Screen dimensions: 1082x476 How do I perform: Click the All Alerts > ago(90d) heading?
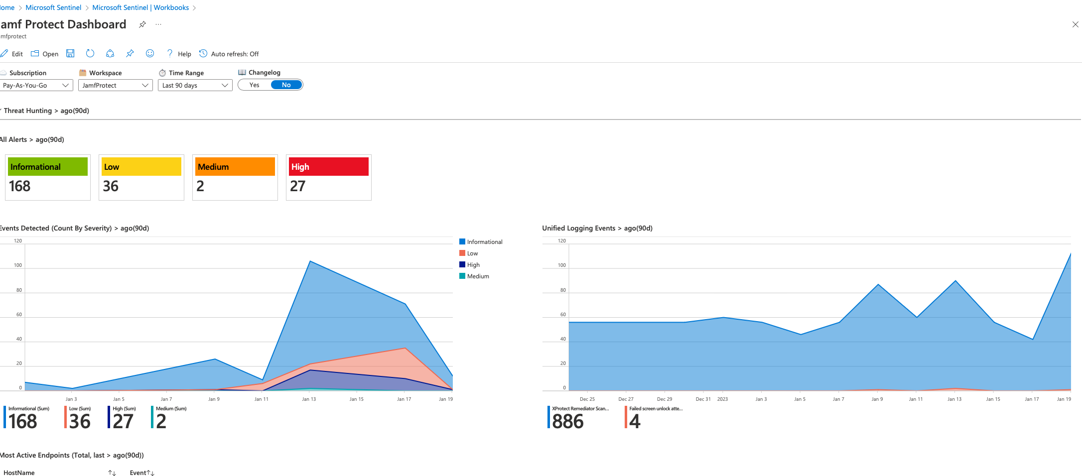pyautogui.click(x=32, y=139)
